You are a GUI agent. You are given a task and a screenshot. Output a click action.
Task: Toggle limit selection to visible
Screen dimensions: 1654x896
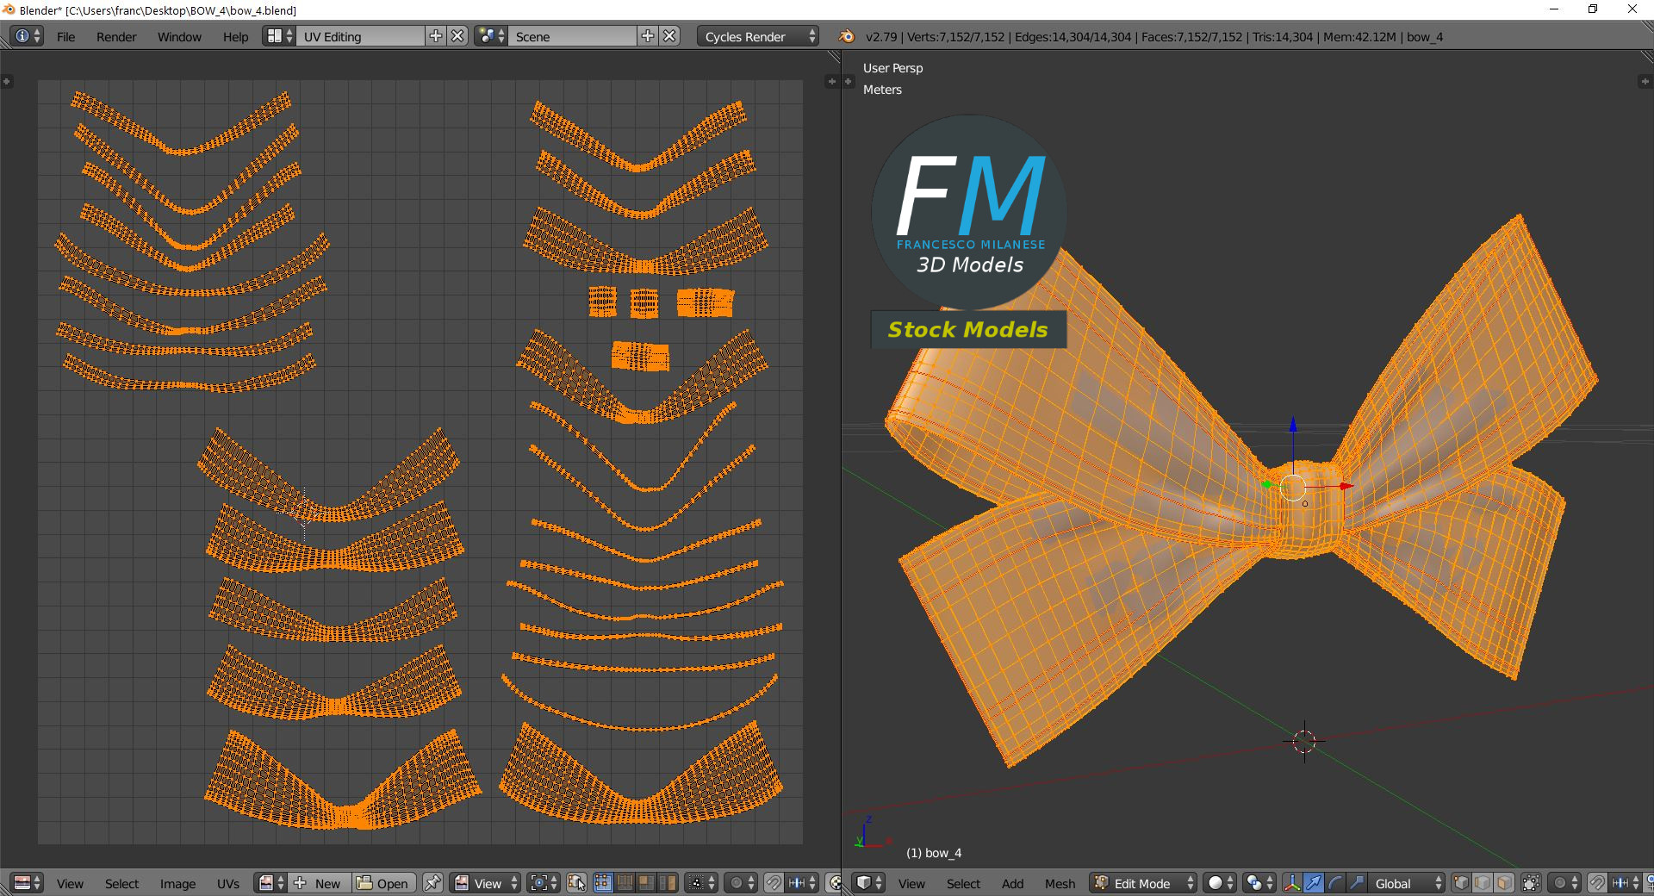(1531, 883)
